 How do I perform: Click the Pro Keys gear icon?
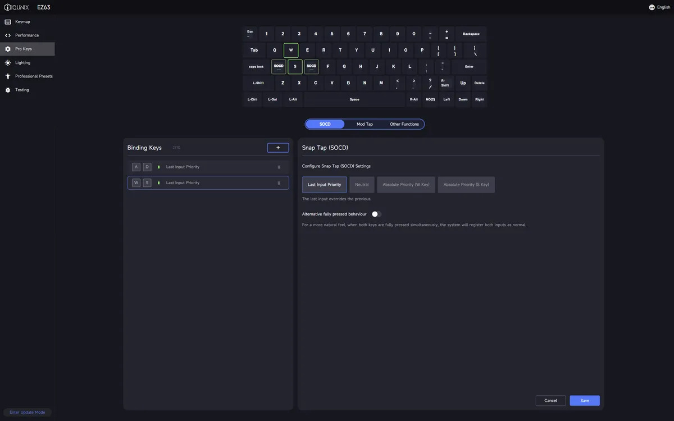click(x=8, y=49)
